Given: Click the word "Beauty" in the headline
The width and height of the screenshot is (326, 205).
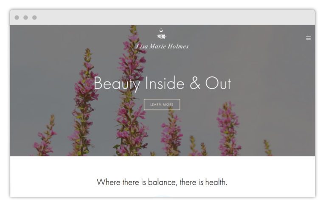Looking at the screenshot, I should click(x=117, y=84).
